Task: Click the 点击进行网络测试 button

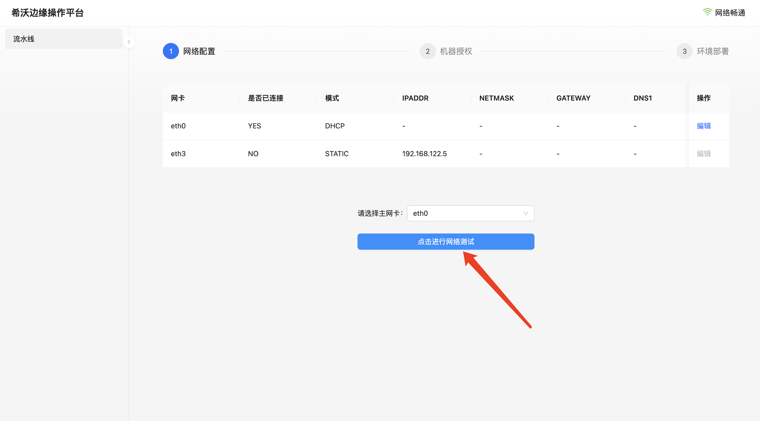Action: 446,242
